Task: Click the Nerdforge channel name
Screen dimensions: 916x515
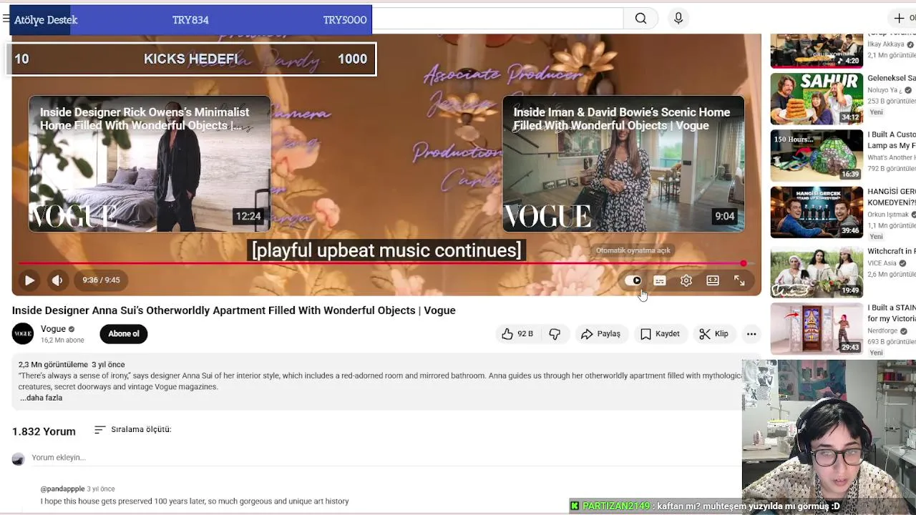Action: [x=883, y=331]
